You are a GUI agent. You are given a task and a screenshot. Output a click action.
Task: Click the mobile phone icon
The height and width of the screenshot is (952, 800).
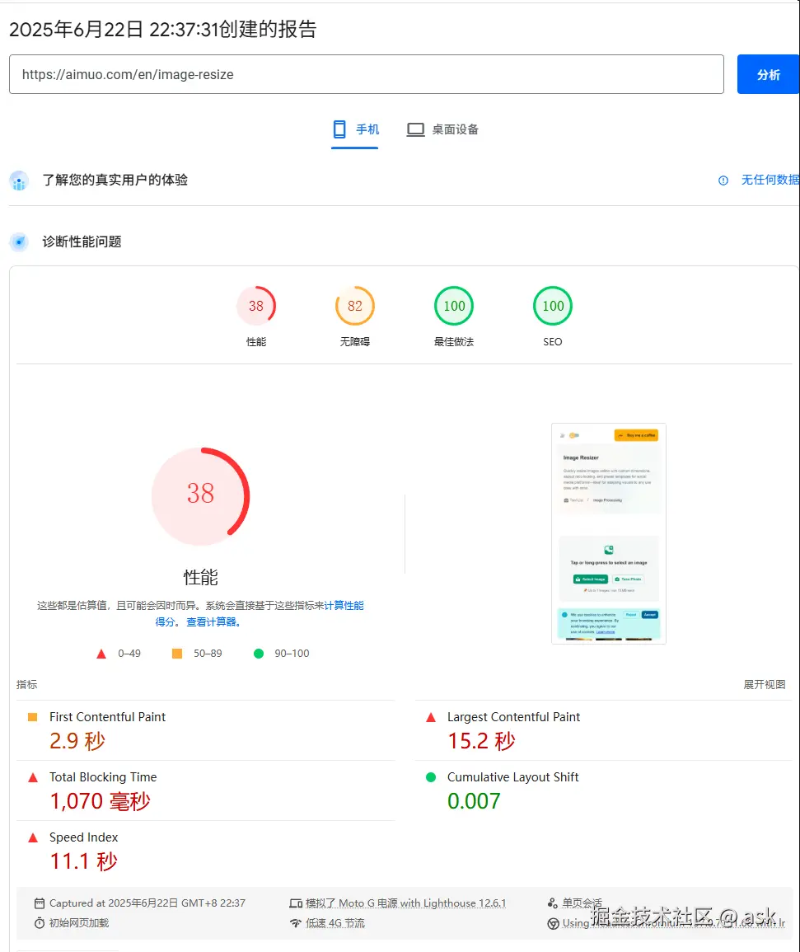click(339, 129)
